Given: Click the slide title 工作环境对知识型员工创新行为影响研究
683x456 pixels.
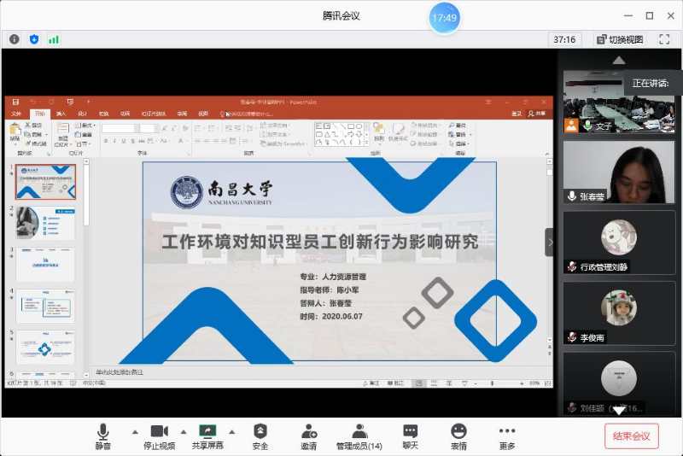Looking at the screenshot, I should (x=320, y=242).
